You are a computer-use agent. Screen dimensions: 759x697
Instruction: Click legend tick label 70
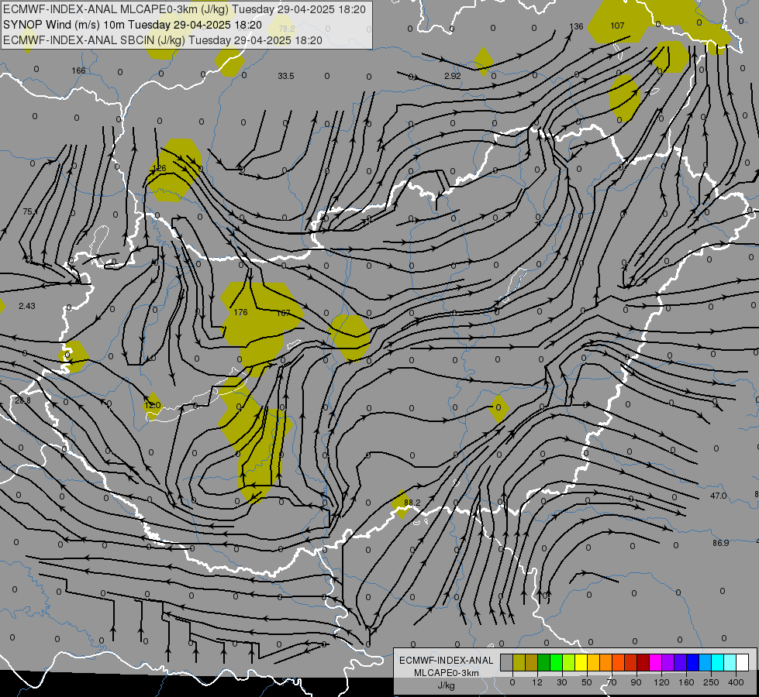click(612, 682)
